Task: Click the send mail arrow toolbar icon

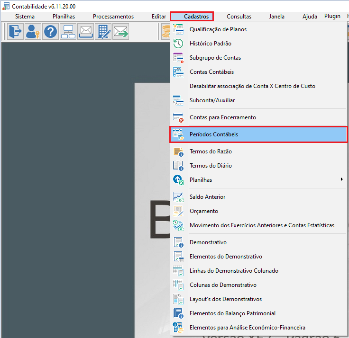Action: [x=120, y=31]
